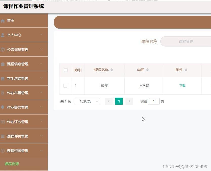The height and width of the screenshot is (171, 211).
Task: Click the 课程名称 search input field
Action: tap(186, 41)
